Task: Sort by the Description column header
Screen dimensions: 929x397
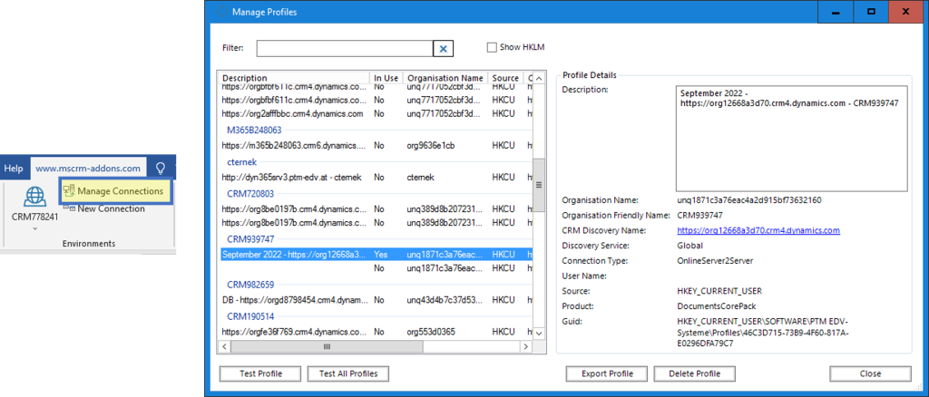Action: [295, 78]
